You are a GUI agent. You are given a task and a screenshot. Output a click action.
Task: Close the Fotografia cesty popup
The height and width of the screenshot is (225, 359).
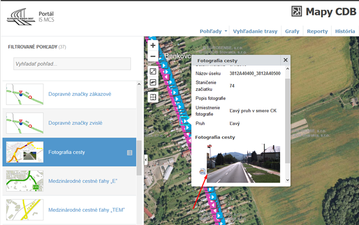pos(286,60)
